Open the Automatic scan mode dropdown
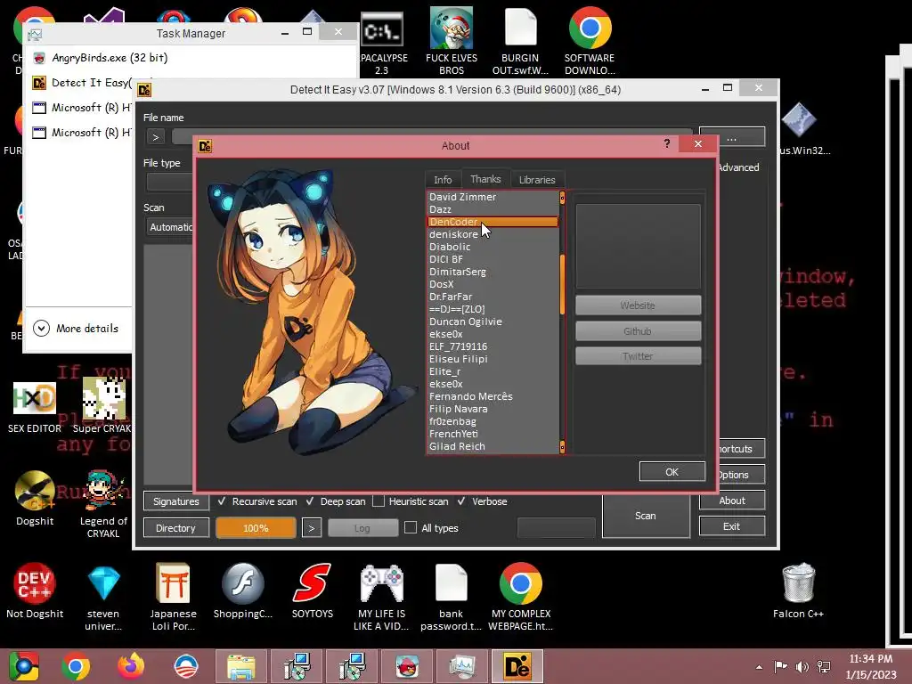912x684 pixels. point(169,227)
